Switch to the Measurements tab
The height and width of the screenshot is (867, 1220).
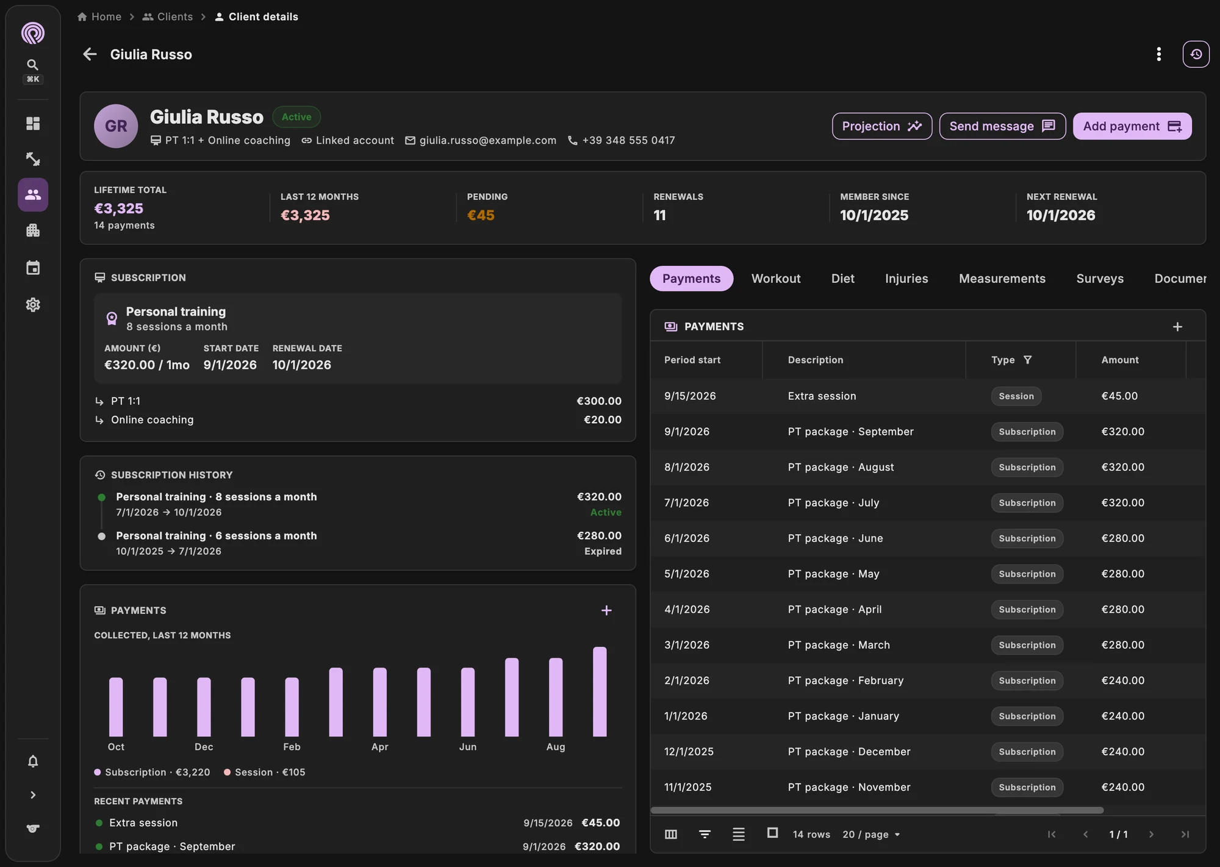coord(1002,279)
